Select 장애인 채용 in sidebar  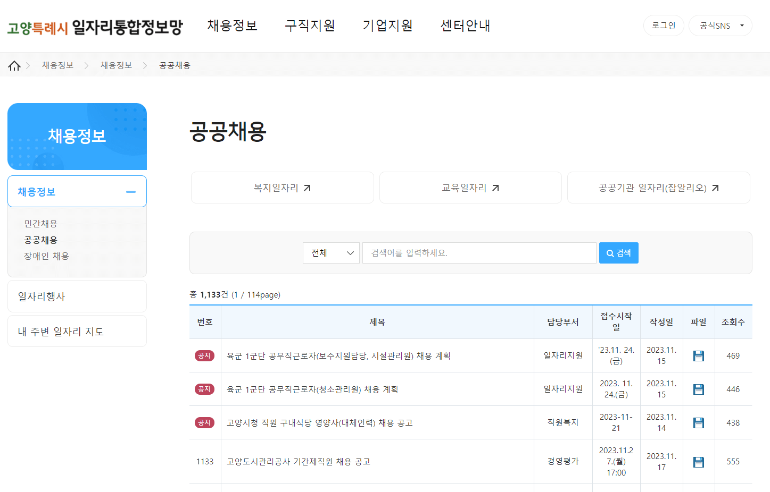(x=46, y=256)
